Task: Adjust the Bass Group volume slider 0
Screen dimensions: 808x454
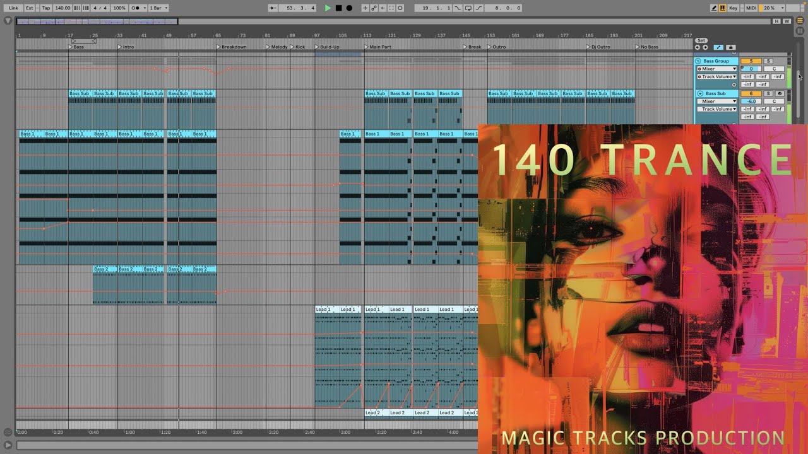Action: click(751, 69)
